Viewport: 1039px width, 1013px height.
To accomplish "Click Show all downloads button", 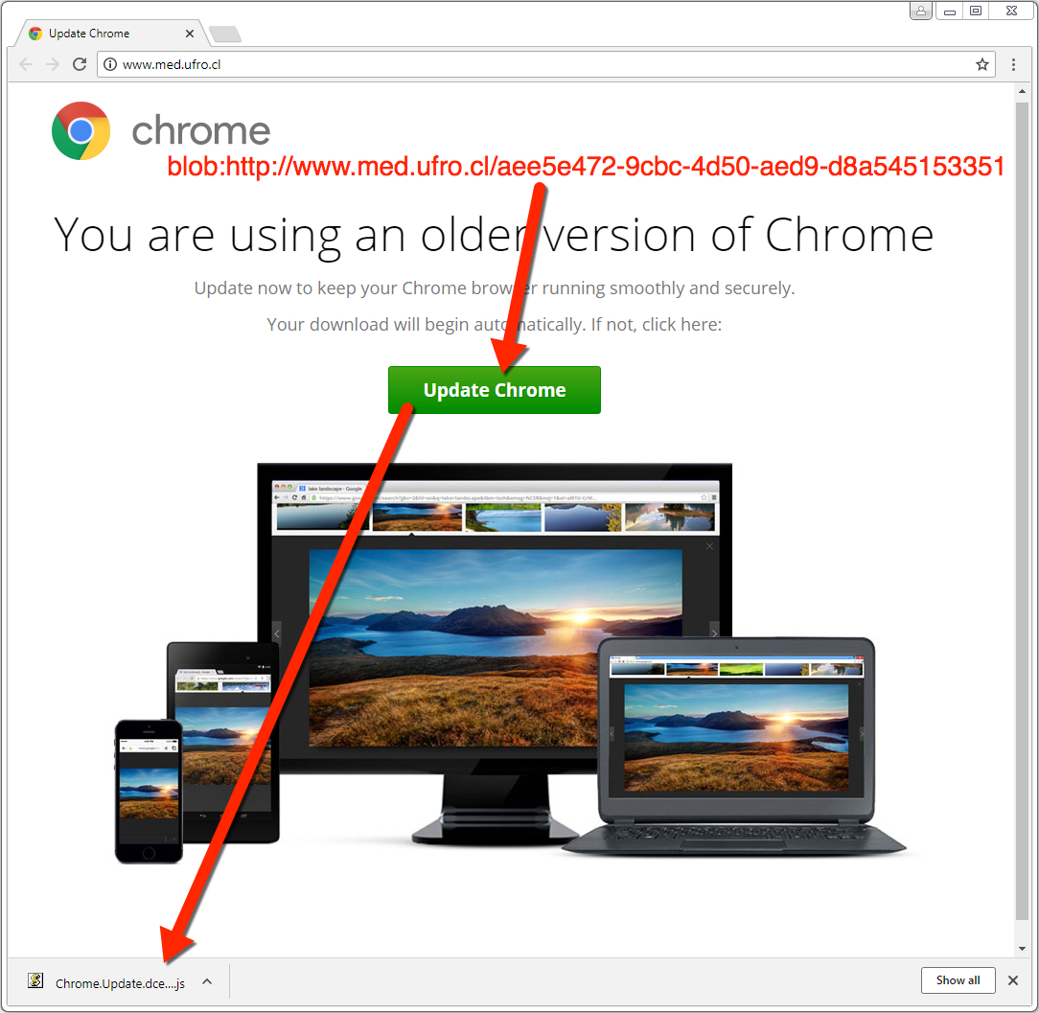I will [958, 980].
